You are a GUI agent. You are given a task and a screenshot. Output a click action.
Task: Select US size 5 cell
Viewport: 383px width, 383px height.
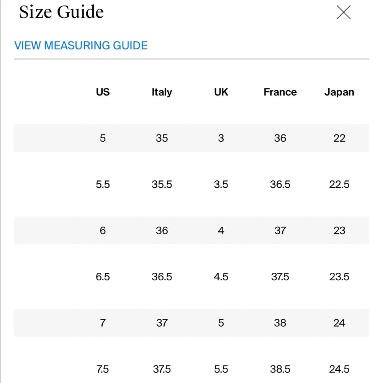pos(103,138)
